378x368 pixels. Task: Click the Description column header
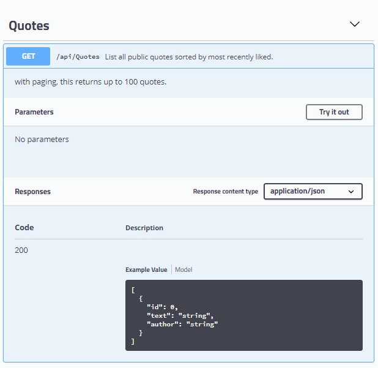tap(144, 228)
